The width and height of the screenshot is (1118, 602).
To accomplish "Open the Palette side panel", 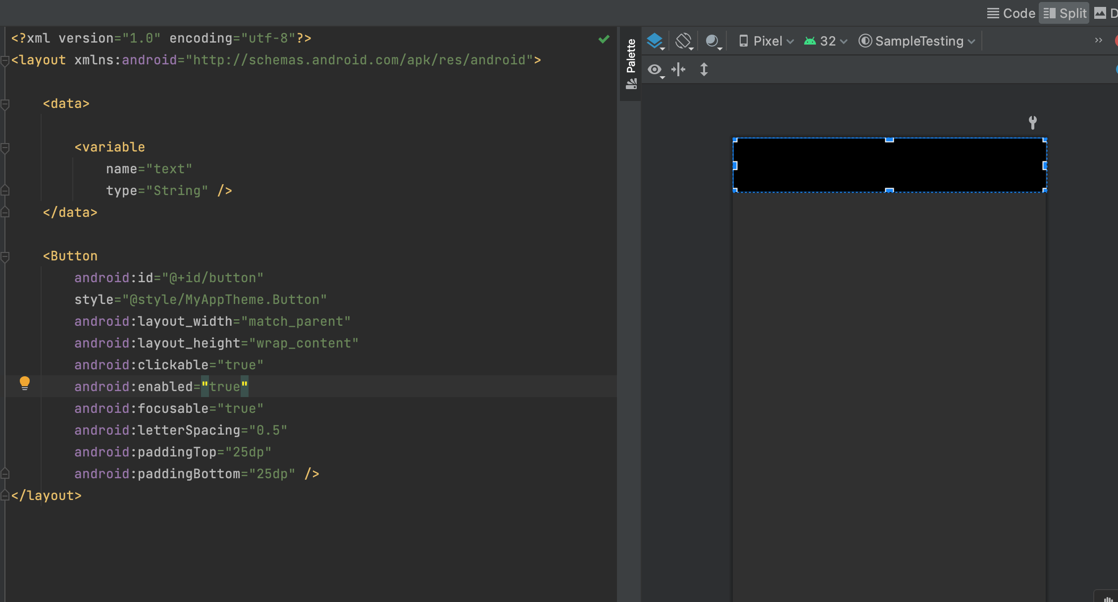I will click(x=631, y=64).
